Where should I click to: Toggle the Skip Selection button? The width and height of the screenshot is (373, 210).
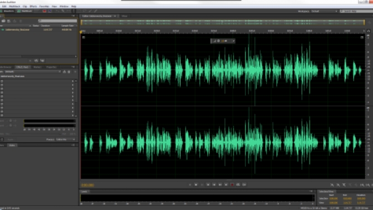(x=244, y=185)
